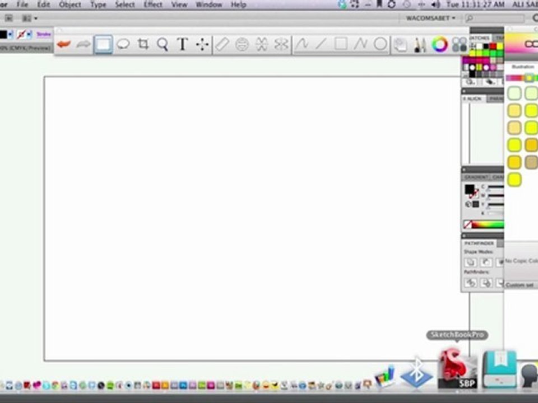Expand the WACOMSABET workspace switcher
The height and width of the screenshot is (403, 538).
click(x=430, y=18)
